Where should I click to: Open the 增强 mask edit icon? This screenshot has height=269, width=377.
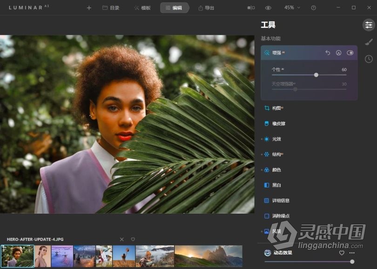338,53
